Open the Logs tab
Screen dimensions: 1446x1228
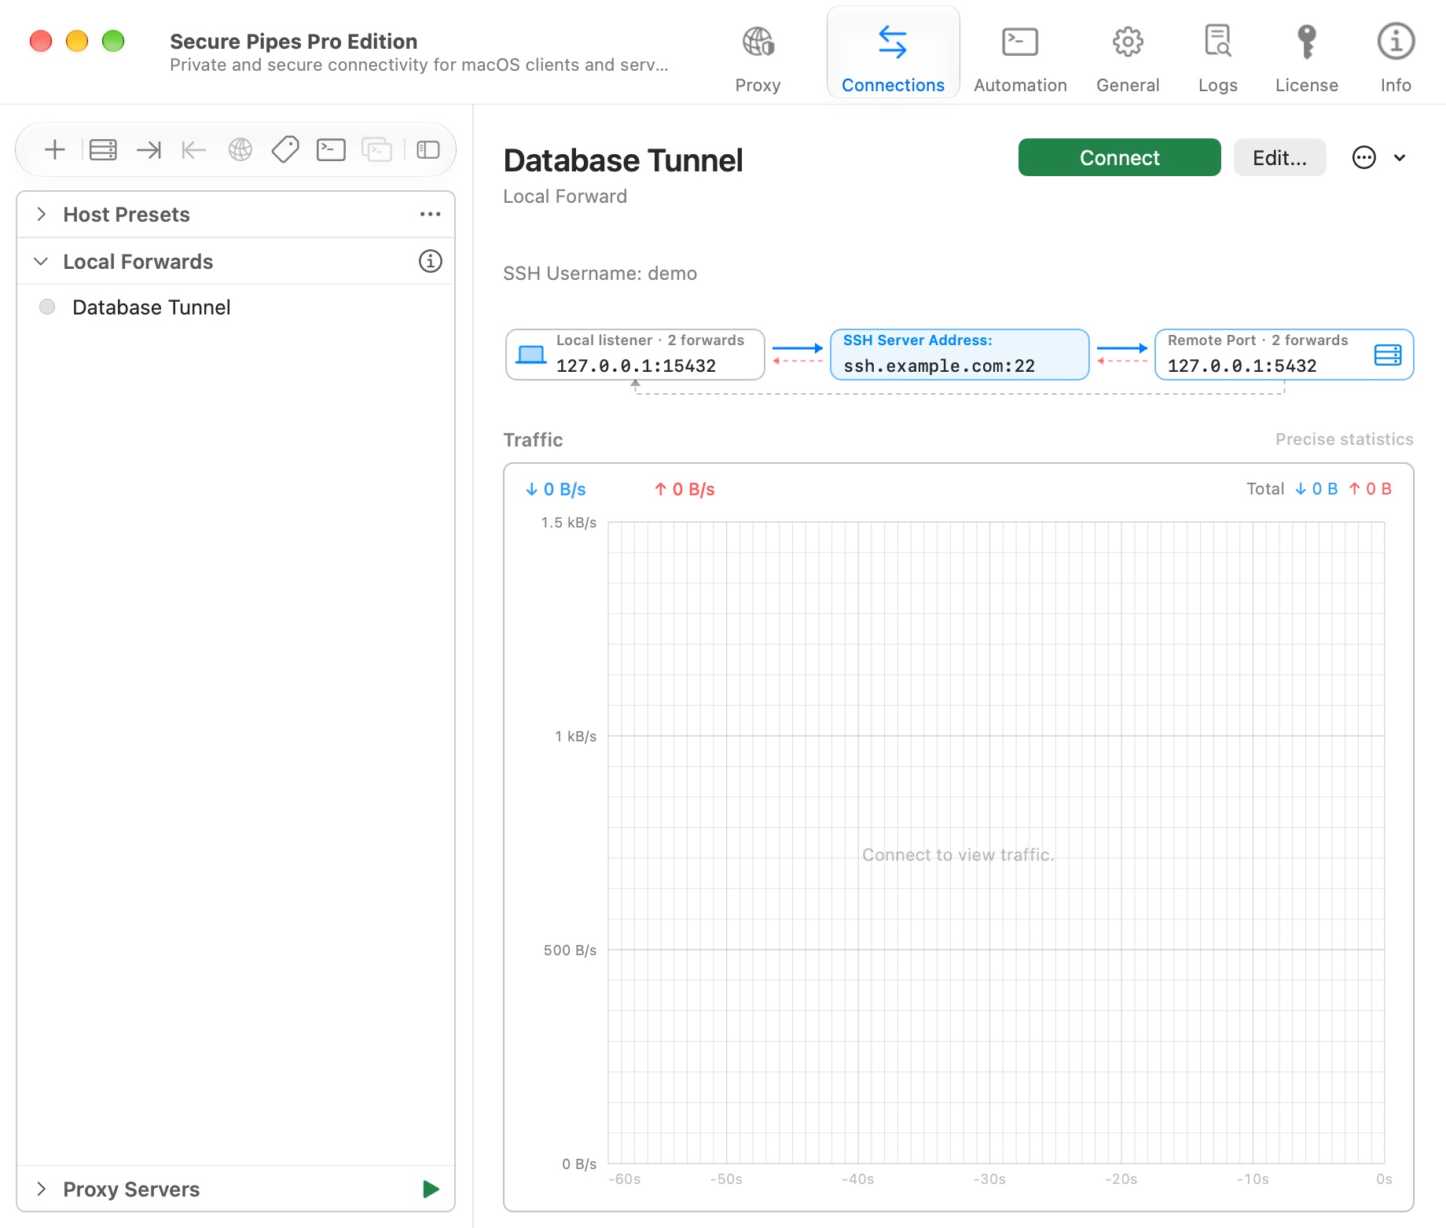(x=1217, y=59)
